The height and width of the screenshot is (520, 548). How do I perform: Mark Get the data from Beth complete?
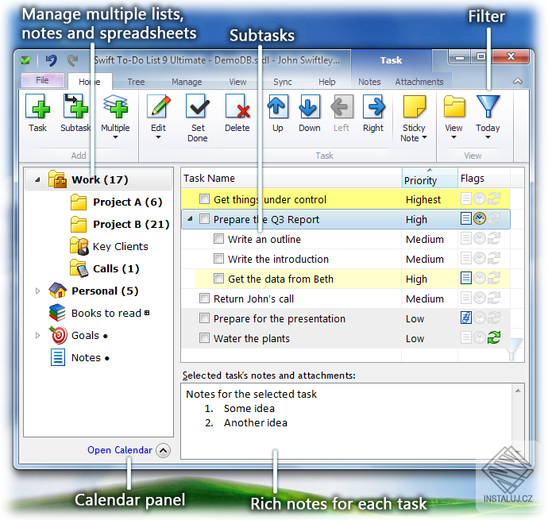pyautogui.click(x=218, y=279)
